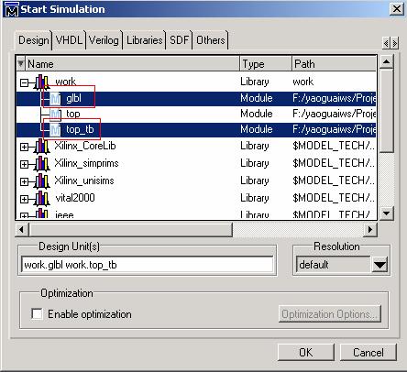Viewport: 407px width, 372px height.
Task: Open the Resolution dropdown
Action: coord(379,265)
